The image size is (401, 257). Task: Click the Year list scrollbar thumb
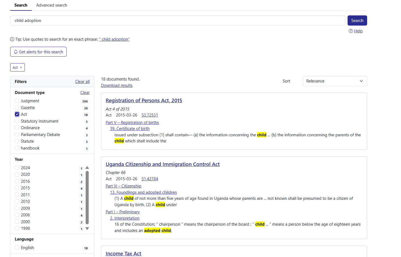click(x=87, y=197)
